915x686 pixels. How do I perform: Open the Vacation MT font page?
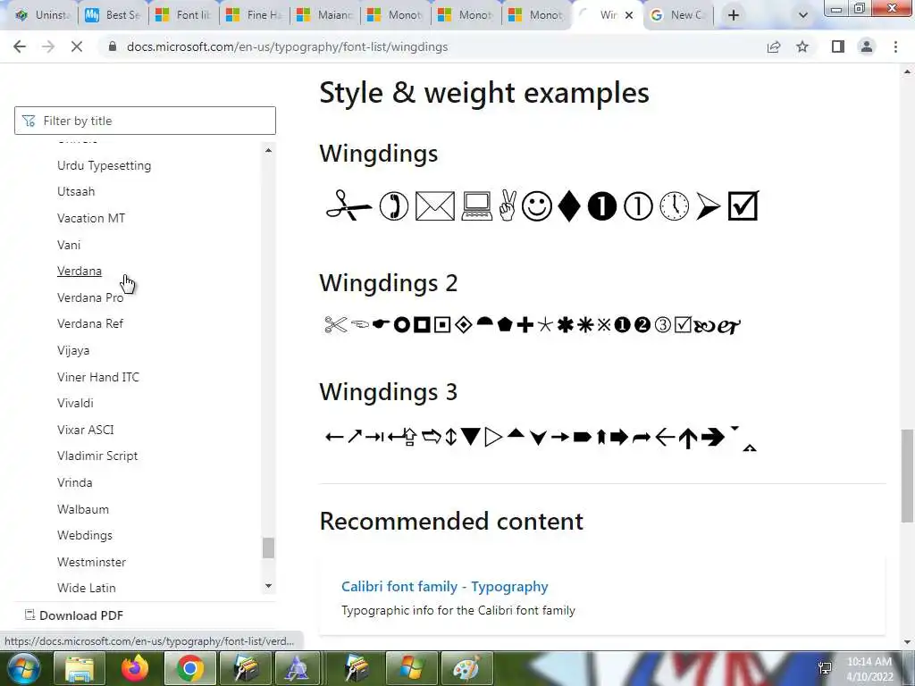[x=91, y=218]
